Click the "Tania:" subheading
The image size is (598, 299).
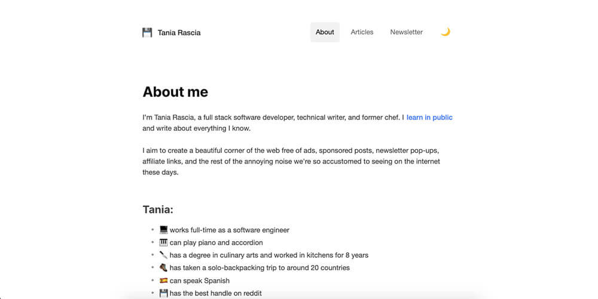pyautogui.click(x=158, y=209)
